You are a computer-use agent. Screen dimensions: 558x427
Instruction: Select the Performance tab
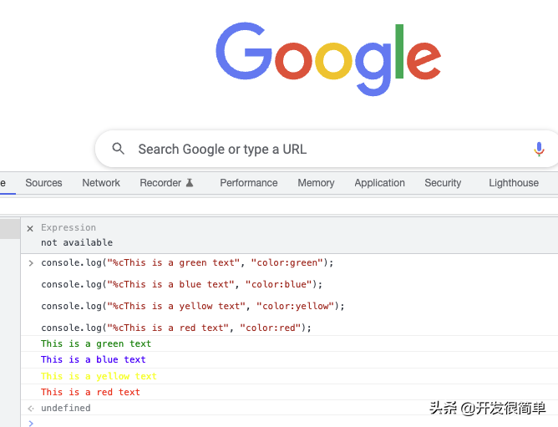click(x=249, y=183)
